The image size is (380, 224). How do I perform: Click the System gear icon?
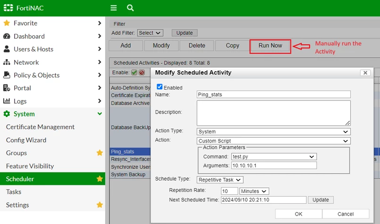tap(7, 114)
